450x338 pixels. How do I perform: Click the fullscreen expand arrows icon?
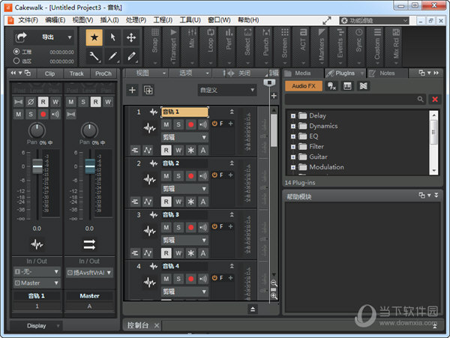pos(327,20)
